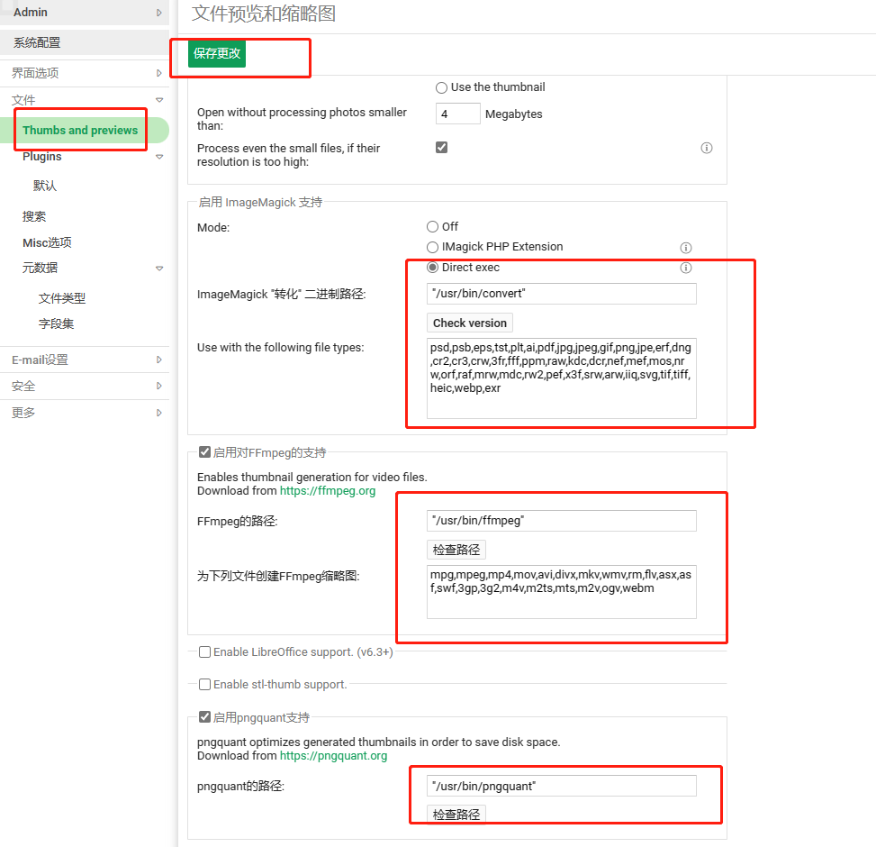Image resolution: width=876 pixels, height=847 pixels.
Task: Click the Megabytes size input field
Action: (x=457, y=114)
